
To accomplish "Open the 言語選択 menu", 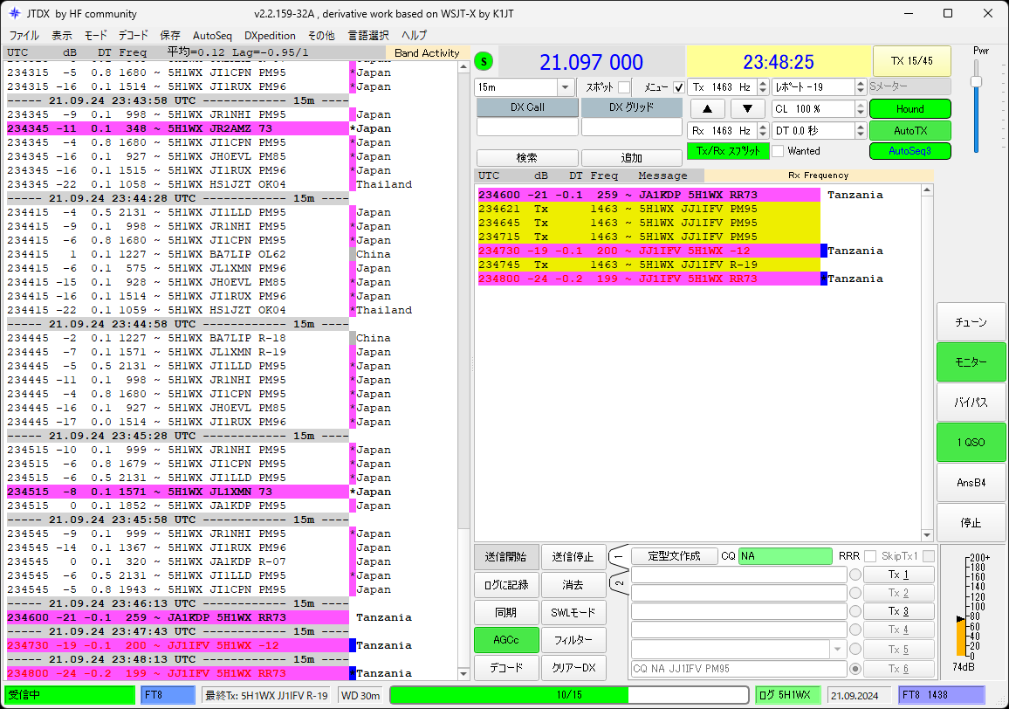I will (368, 36).
